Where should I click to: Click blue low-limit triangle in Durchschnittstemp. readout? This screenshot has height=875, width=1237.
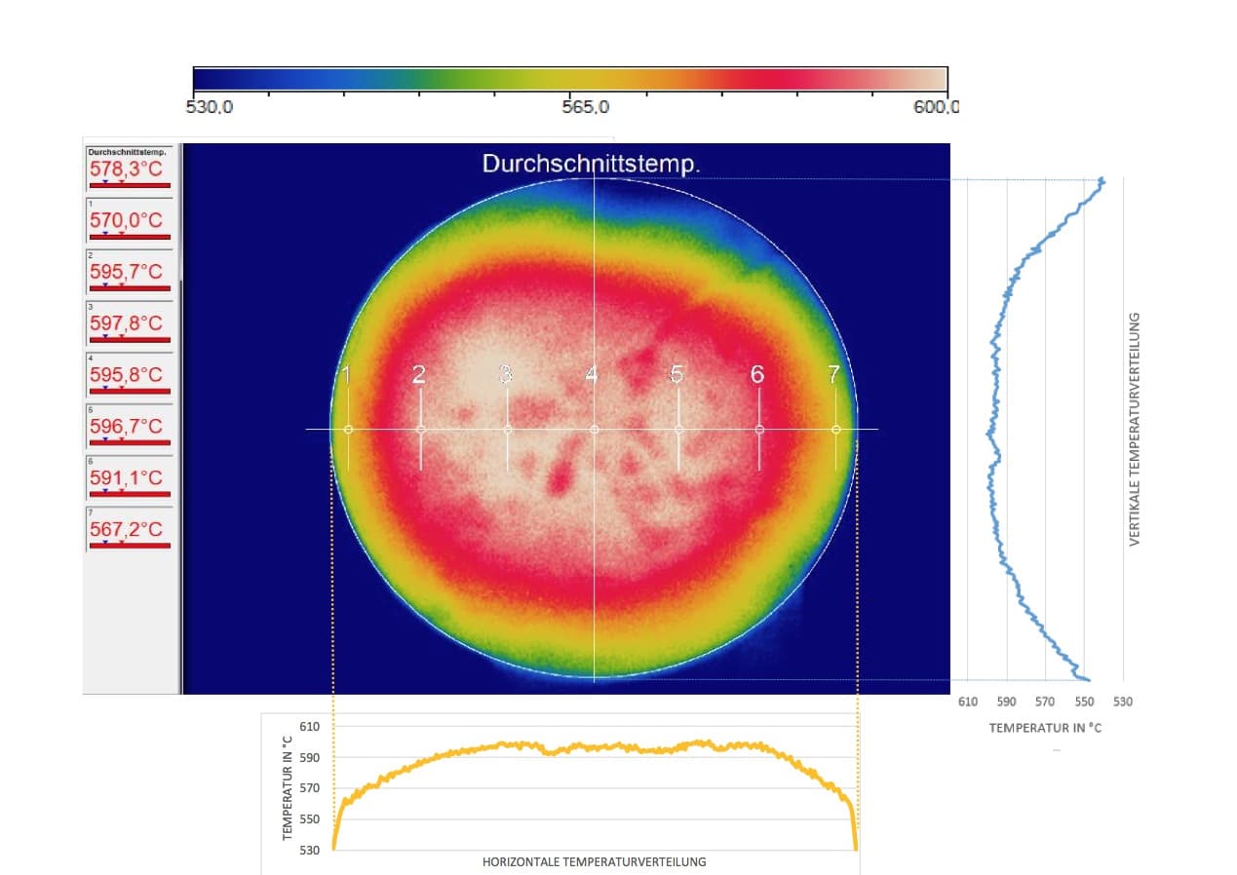coord(105,182)
